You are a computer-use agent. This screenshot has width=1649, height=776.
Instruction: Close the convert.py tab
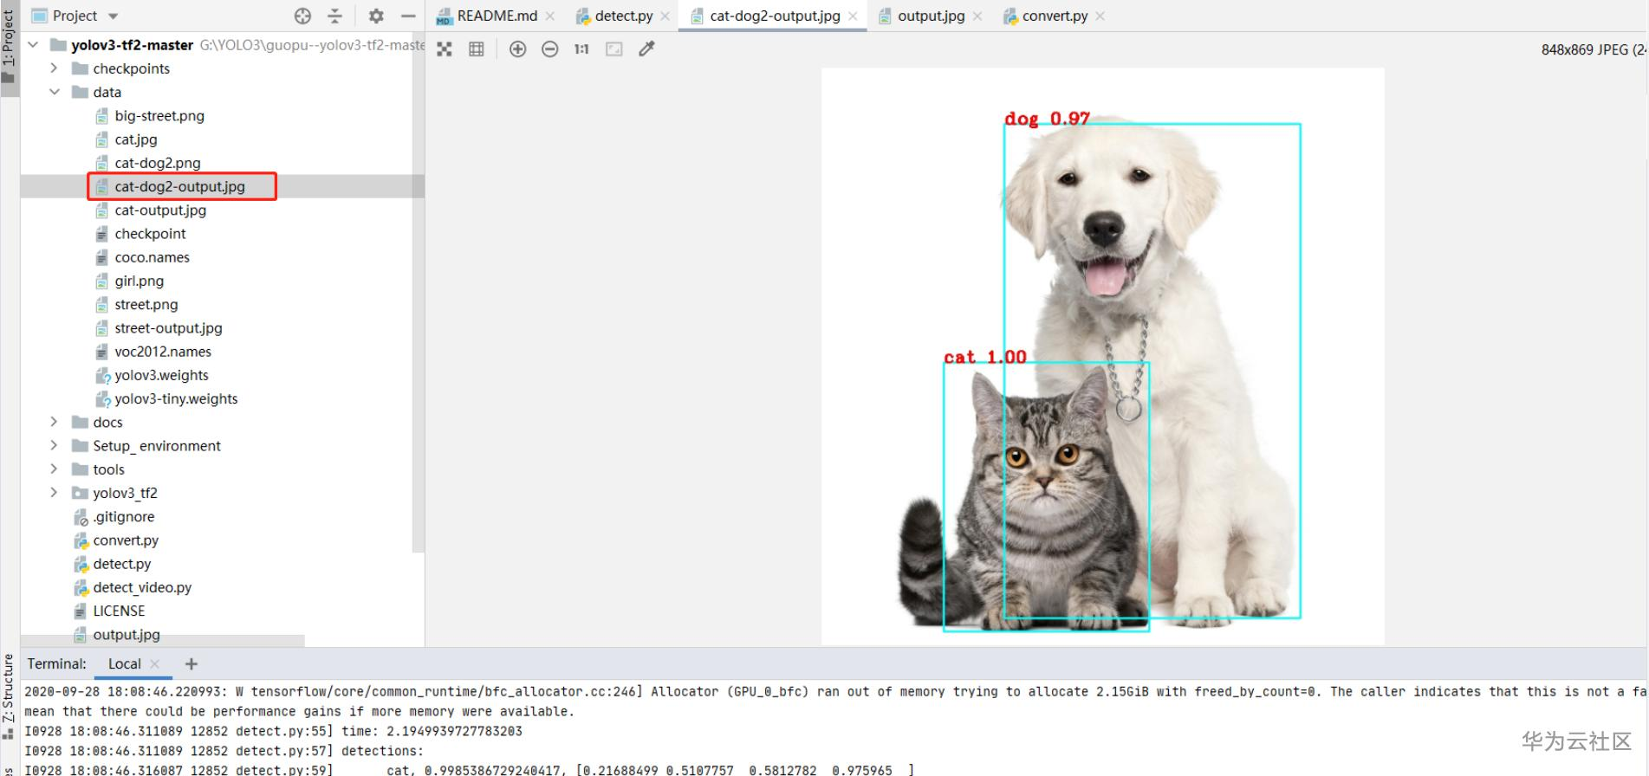[1100, 16]
